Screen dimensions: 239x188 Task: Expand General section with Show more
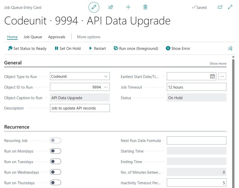[x=218, y=63]
